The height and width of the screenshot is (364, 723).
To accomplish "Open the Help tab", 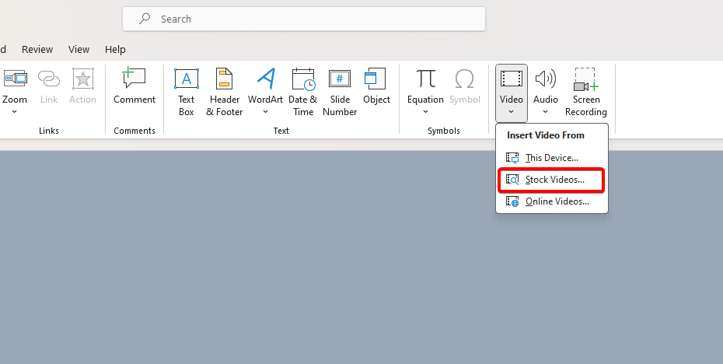I will point(115,49).
